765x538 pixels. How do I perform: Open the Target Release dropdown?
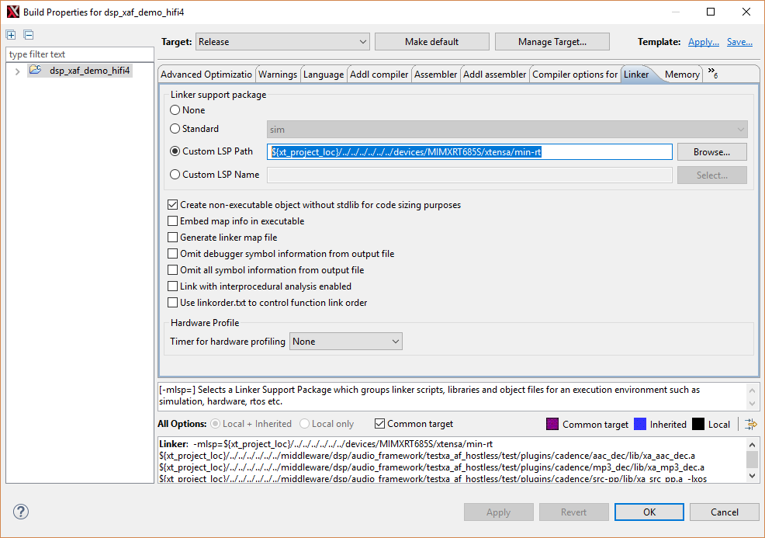pyautogui.click(x=282, y=42)
